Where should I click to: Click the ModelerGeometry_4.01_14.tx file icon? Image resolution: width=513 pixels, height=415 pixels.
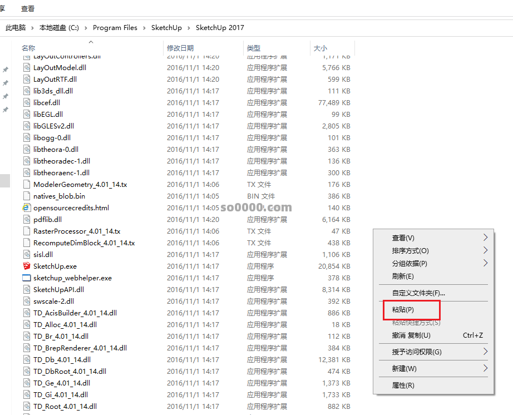(x=27, y=185)
